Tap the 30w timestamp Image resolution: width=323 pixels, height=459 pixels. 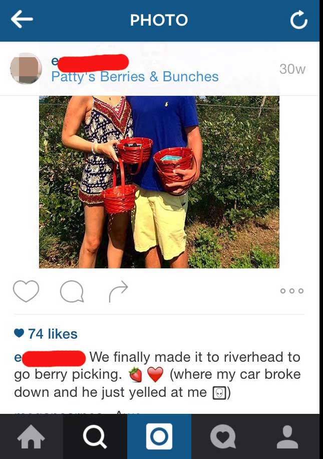(x=292, y=69)
